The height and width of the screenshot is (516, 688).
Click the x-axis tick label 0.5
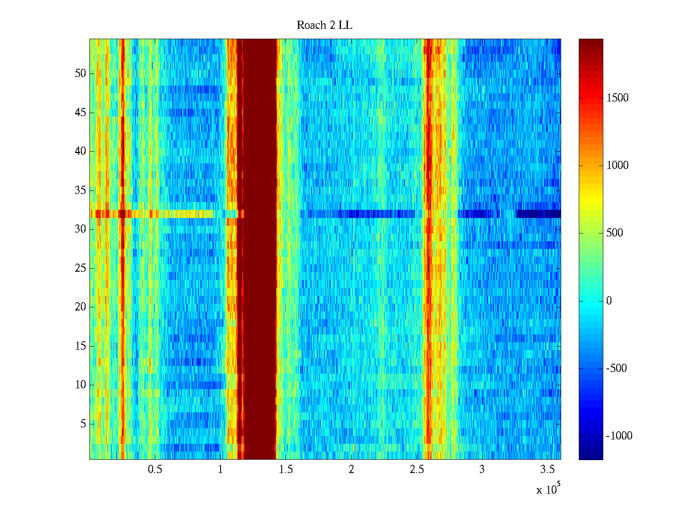(x=155, y=470)
